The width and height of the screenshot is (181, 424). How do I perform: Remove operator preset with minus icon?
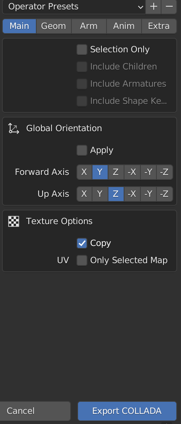point(169,7)
